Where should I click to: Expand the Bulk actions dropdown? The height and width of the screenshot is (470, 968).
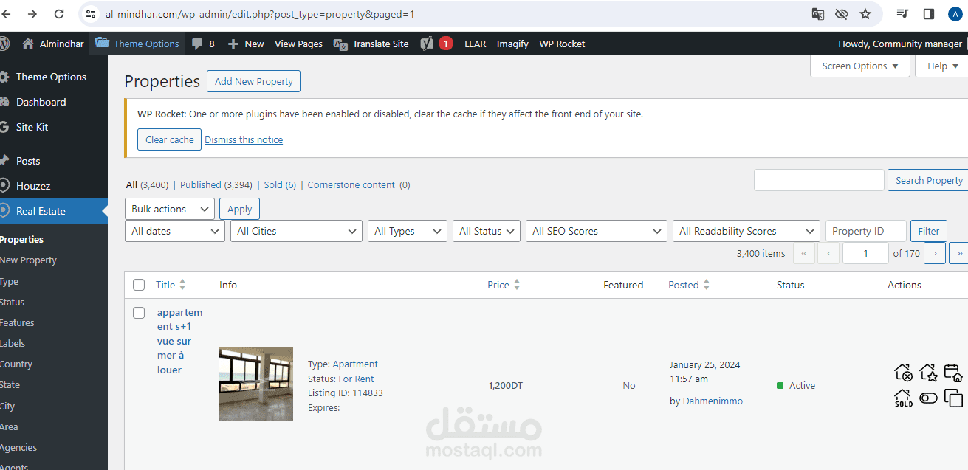pyautogui.click(x=170, y=209)
